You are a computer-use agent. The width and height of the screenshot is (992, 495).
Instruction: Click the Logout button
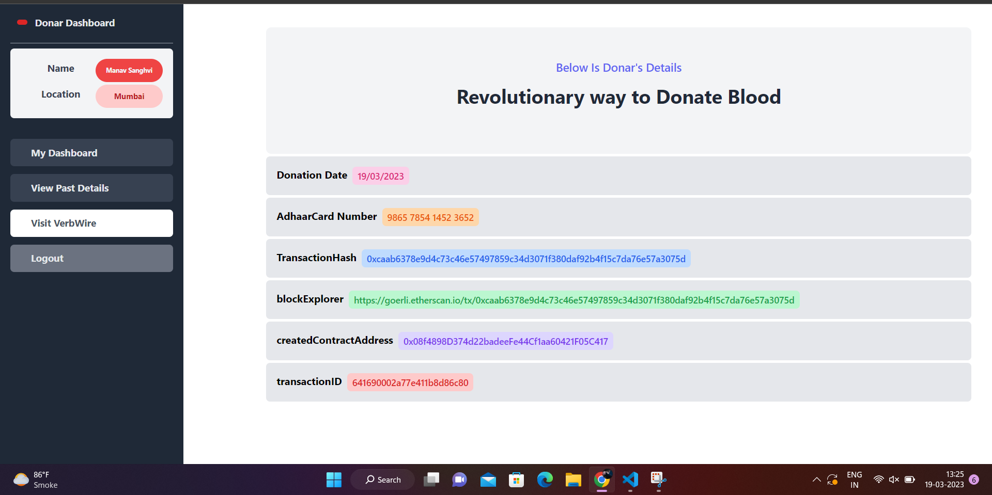pos(91,258)
